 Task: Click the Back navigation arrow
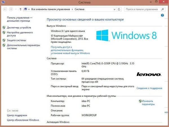5,9
